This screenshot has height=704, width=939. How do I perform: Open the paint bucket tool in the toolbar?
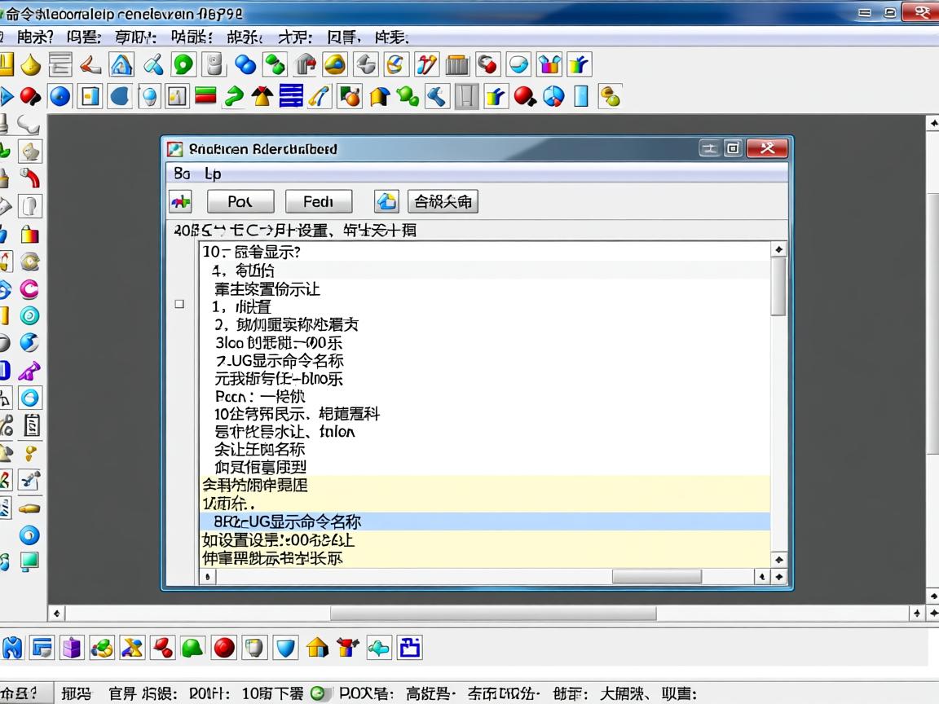point(28,65)
